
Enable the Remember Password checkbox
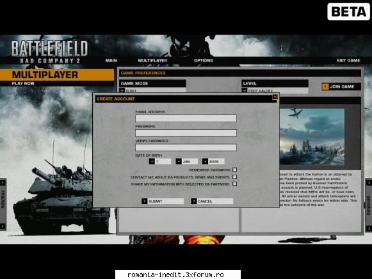coord(234,170)
